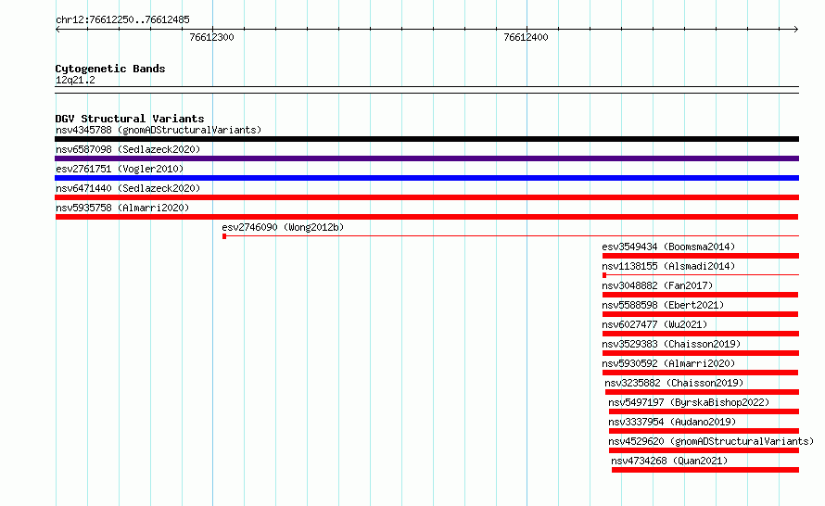Open esv2761751 (Vogler2010) variant label
Viewport: 825px width, 506px height.
120,169
